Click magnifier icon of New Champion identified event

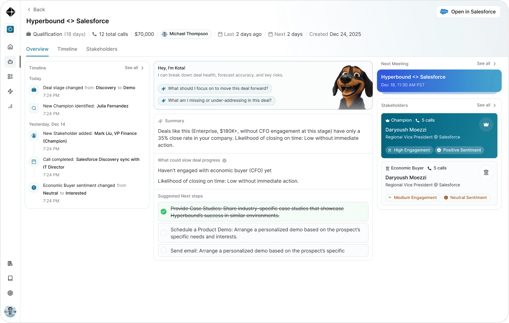click(34, 108)
